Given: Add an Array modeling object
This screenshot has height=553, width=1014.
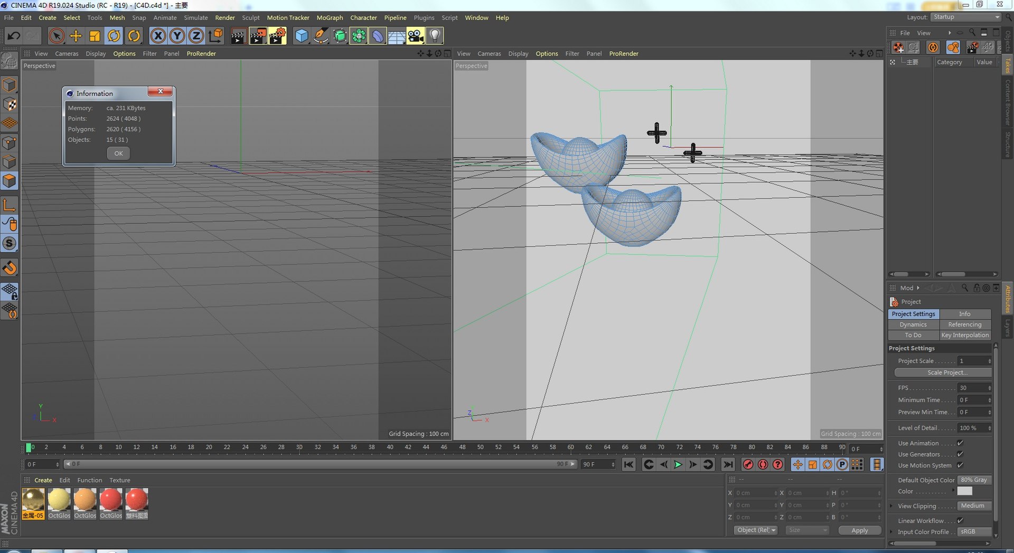Looking at the screenshot, I should 359,36.
